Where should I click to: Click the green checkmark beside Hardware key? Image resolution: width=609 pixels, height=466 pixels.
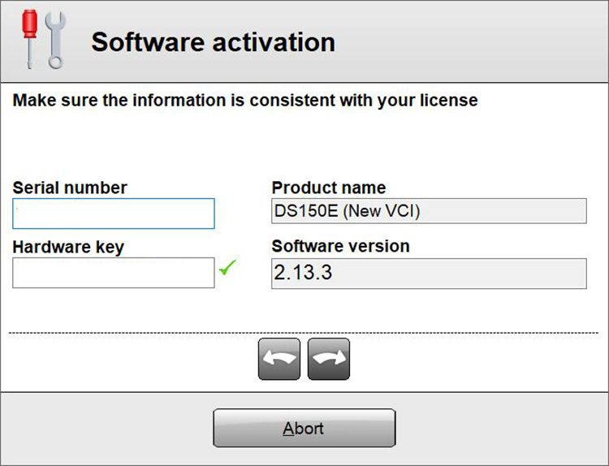[x=227, y=268]
